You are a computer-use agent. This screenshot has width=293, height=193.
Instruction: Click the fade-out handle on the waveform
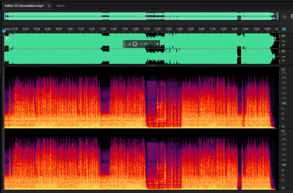pos(274,39)
